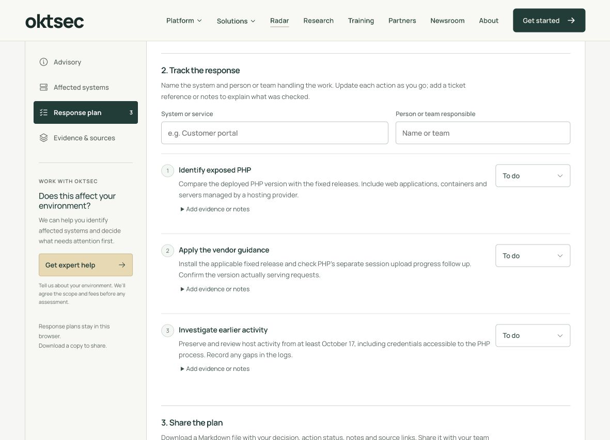Click the Response plan checklist icon
610x440 pixels.
pyautogui.click(x=43, y=112)
